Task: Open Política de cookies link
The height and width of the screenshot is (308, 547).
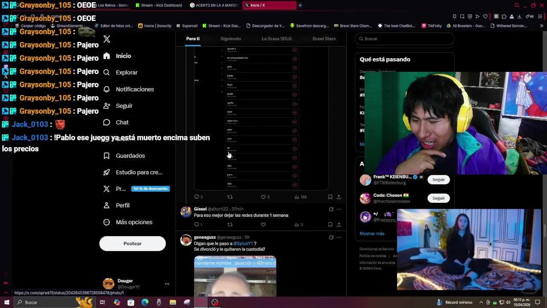Action: [x=373, y=256]
